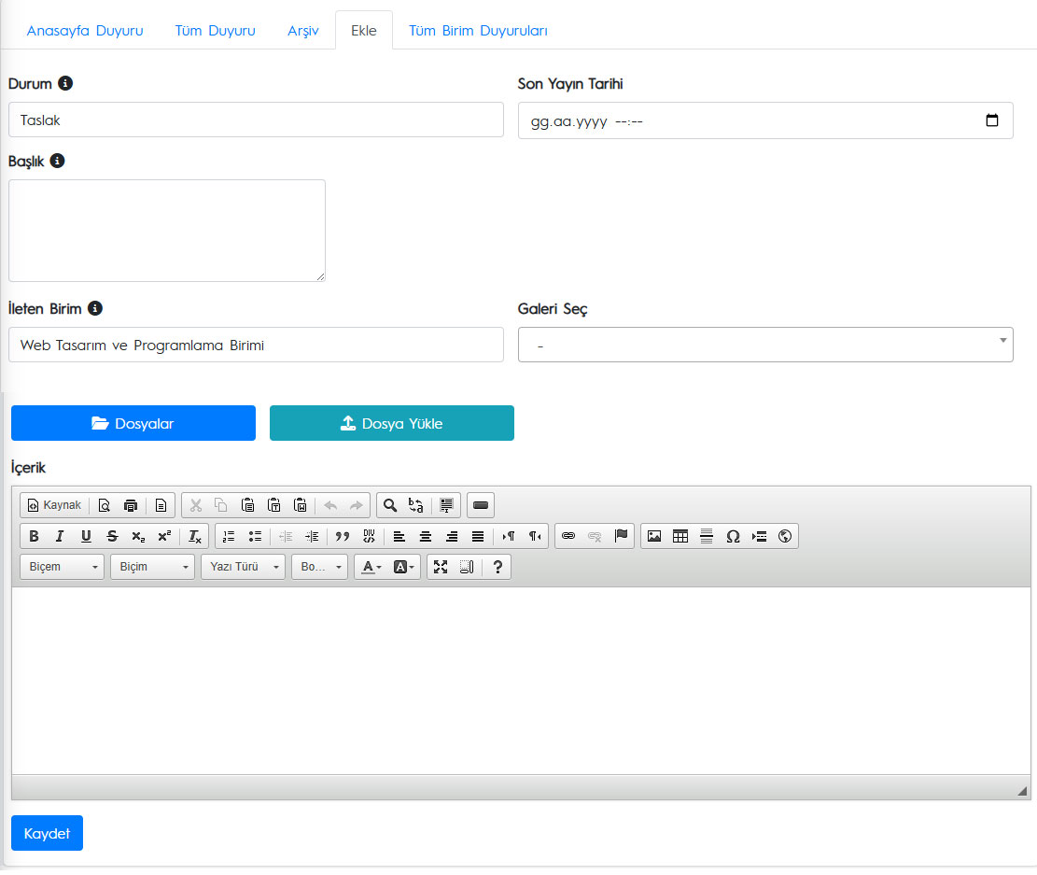Click the Kaydet button

click(x=47, y=833)
